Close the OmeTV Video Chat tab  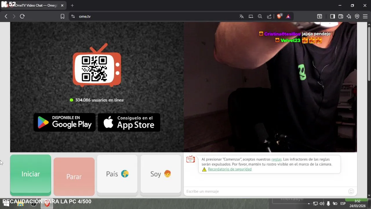tap(62, 6)
